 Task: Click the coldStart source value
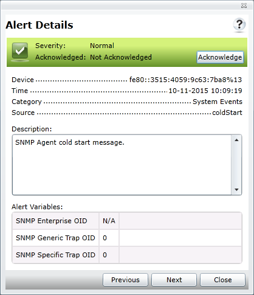click(227, 113)
